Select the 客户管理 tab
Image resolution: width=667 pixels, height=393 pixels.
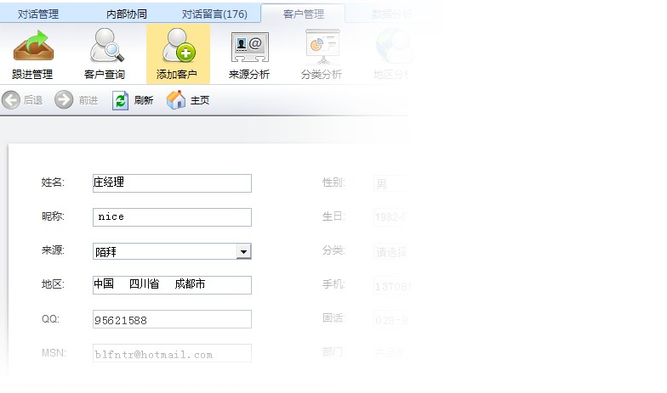304,14
